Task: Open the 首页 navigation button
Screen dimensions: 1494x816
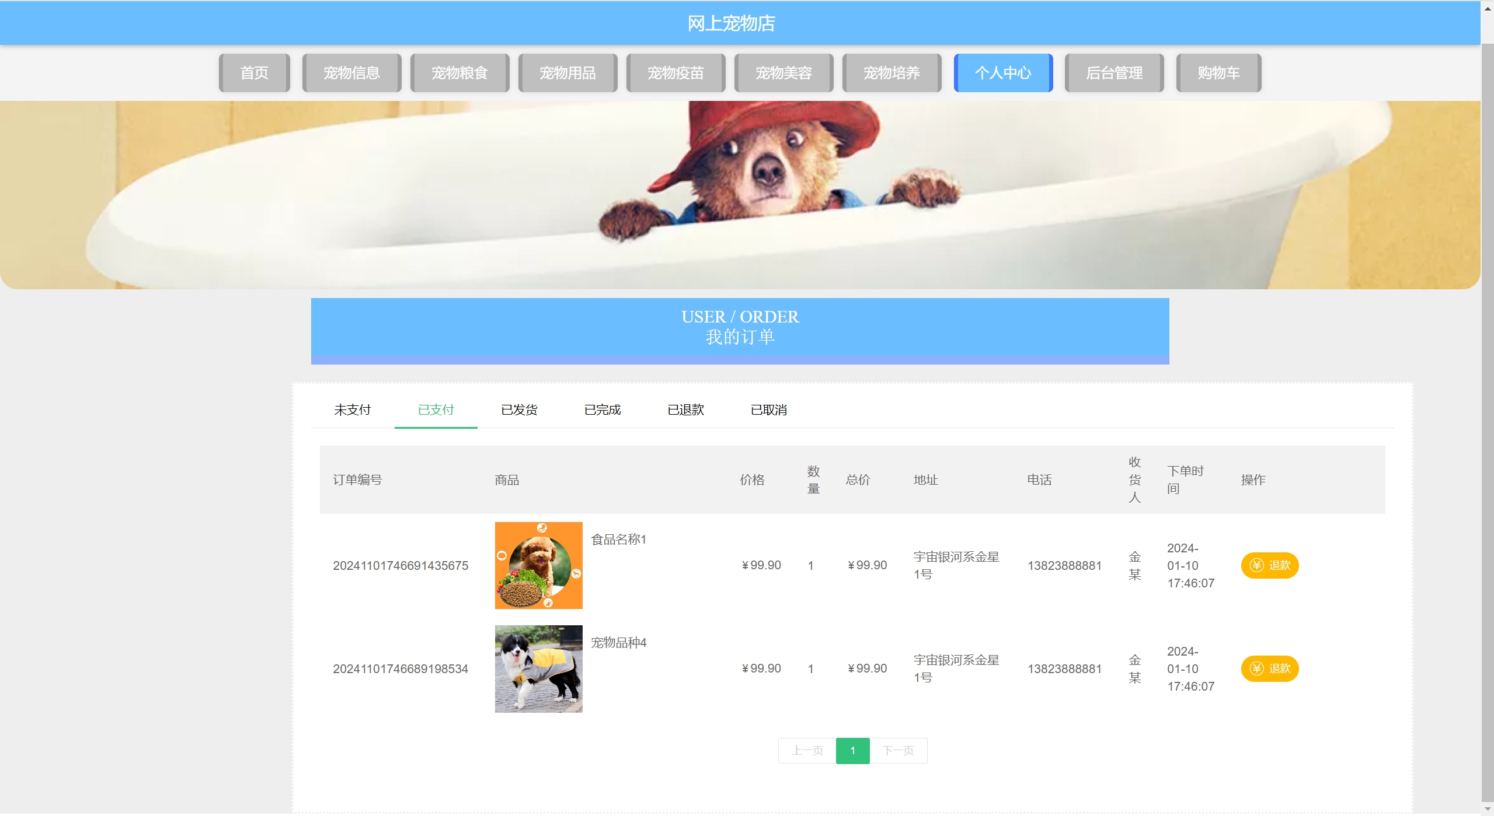Action: click(254, 73)
